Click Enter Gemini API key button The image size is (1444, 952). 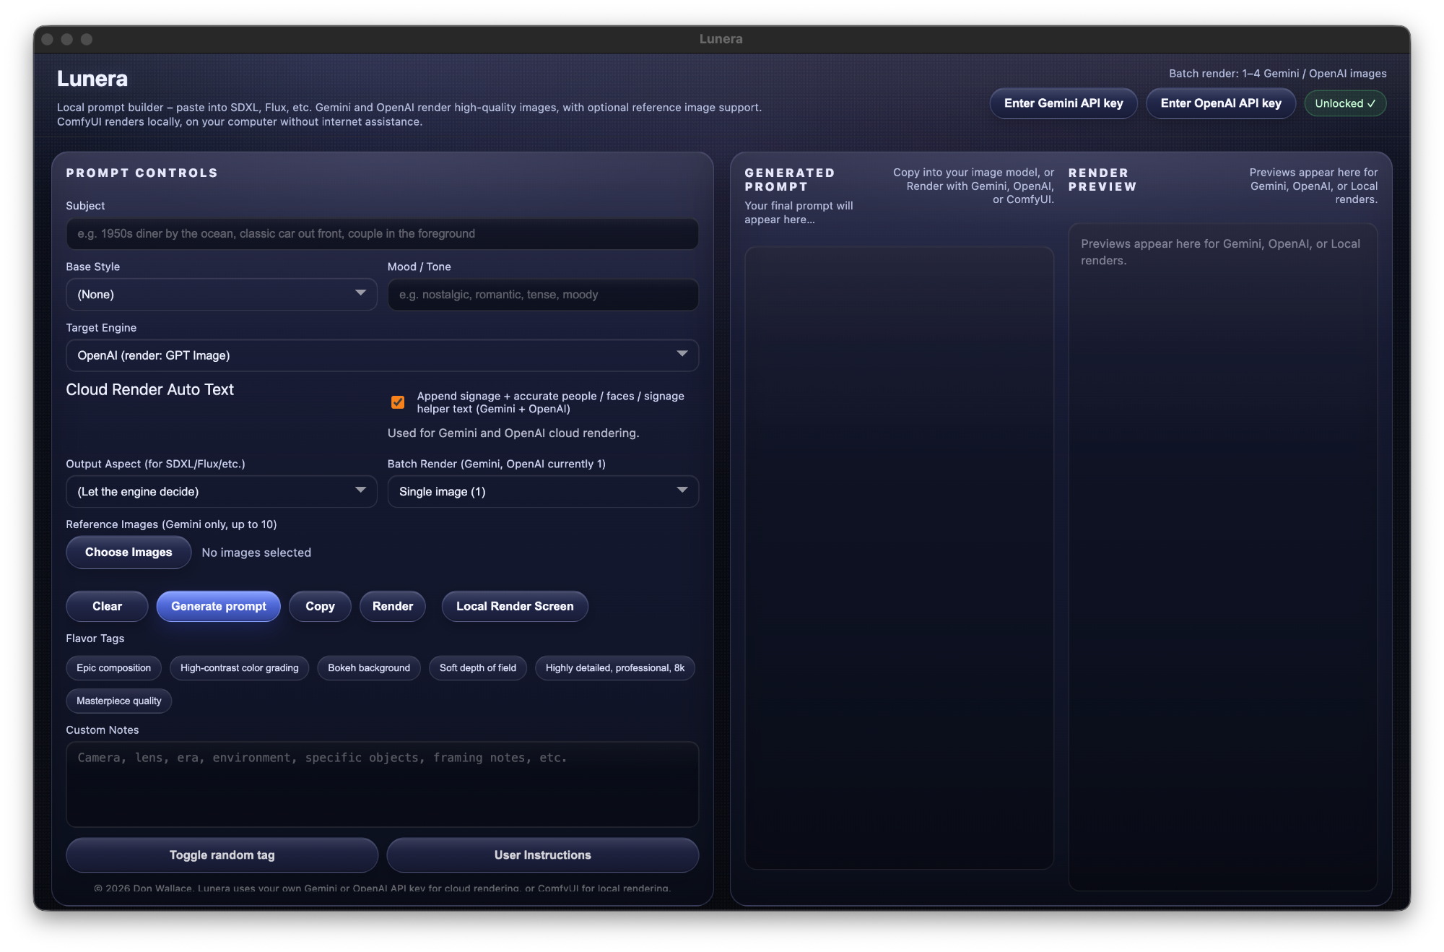[1063, 103]
